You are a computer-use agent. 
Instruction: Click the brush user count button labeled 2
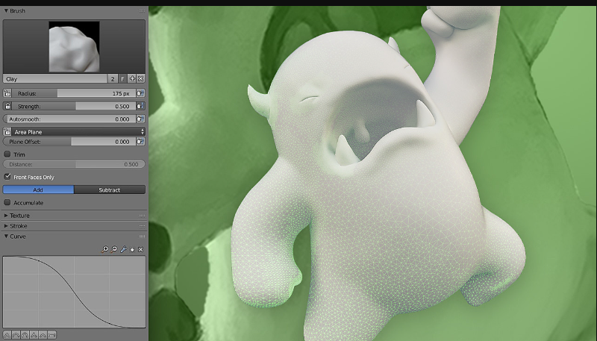click(113, 79)
